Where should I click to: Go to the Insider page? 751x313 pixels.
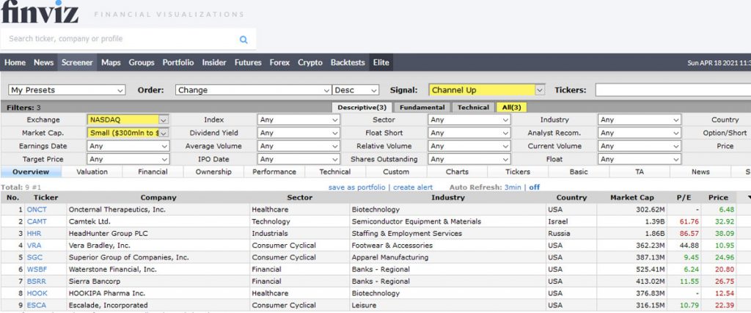[214, 63]
